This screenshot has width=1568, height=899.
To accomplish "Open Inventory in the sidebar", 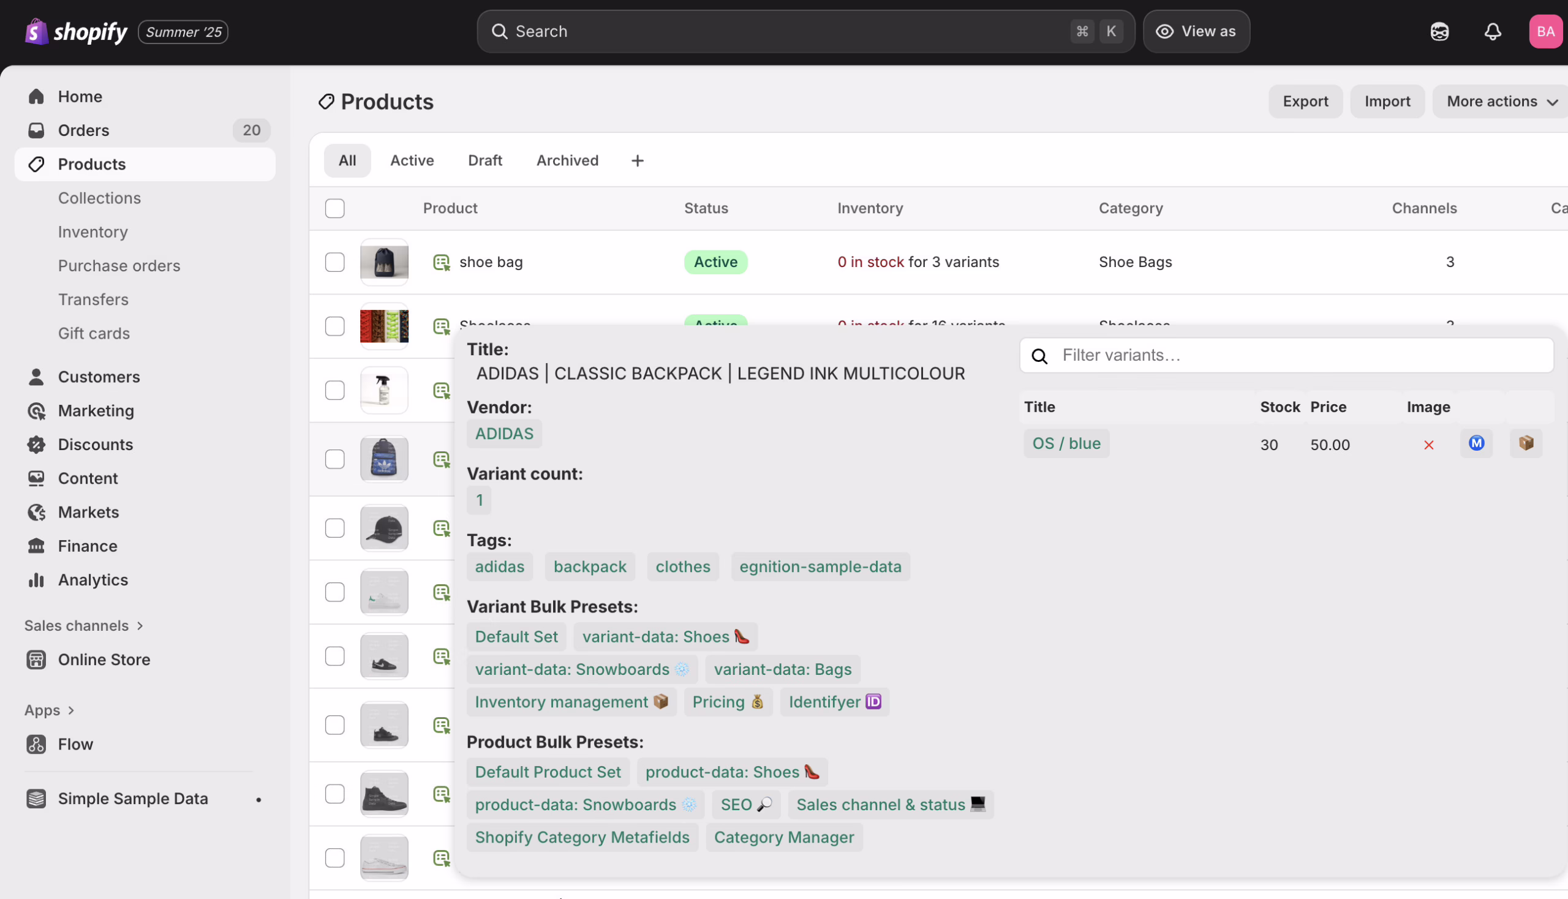I will 93,232.
